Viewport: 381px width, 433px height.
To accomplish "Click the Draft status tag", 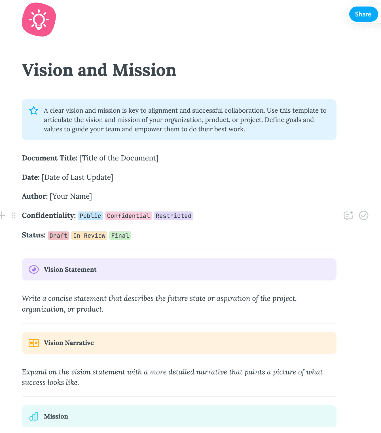I will click(x=58, y=236).
